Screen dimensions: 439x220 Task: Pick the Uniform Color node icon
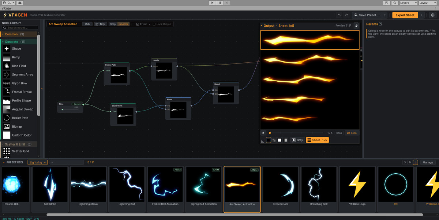7,135
